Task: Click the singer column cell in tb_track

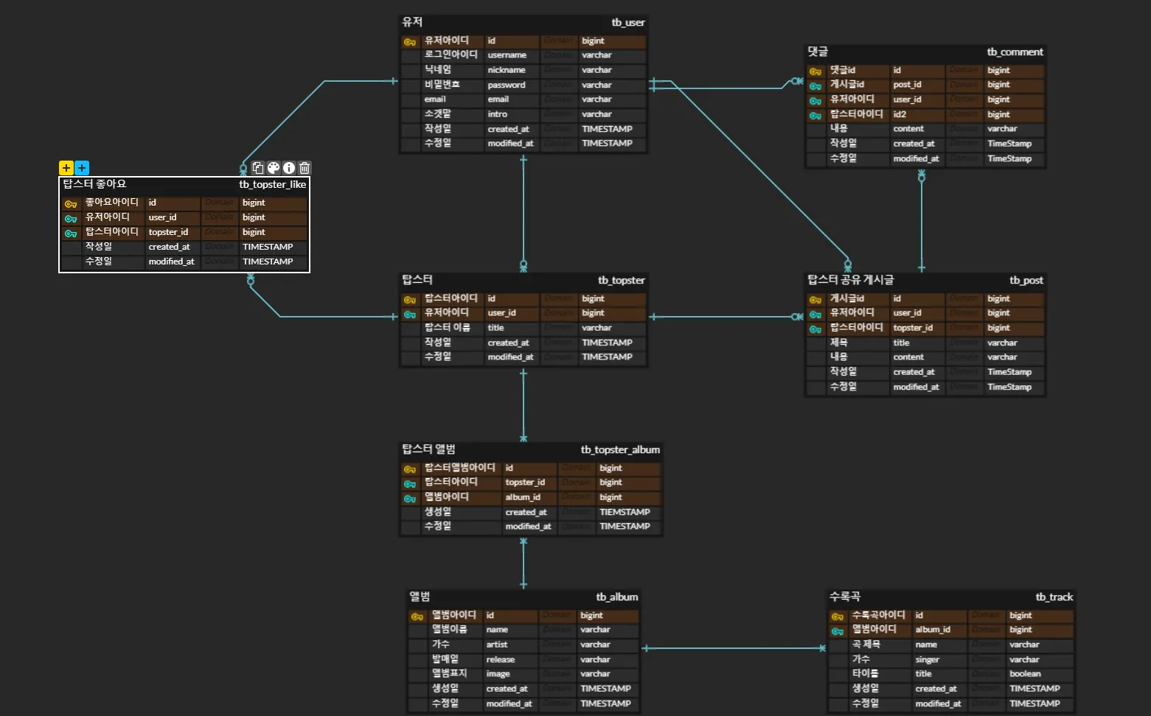Action: [940, 659]
